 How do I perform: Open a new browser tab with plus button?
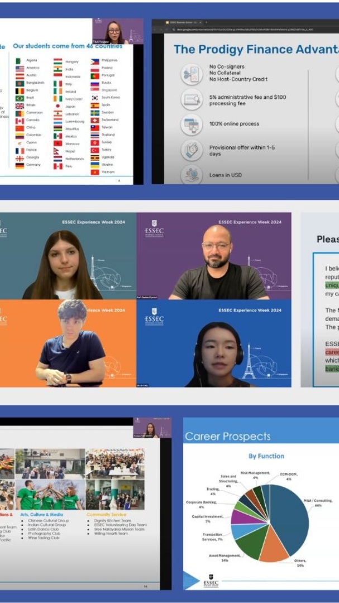coord(206,23)
